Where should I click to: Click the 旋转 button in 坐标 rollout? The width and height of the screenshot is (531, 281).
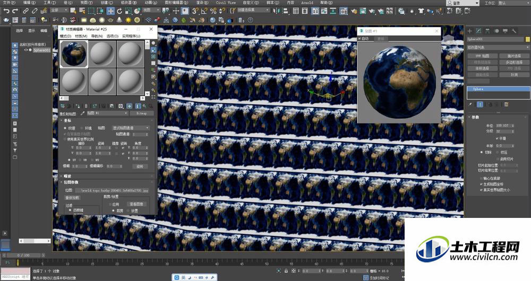click(x=140, y=166)
